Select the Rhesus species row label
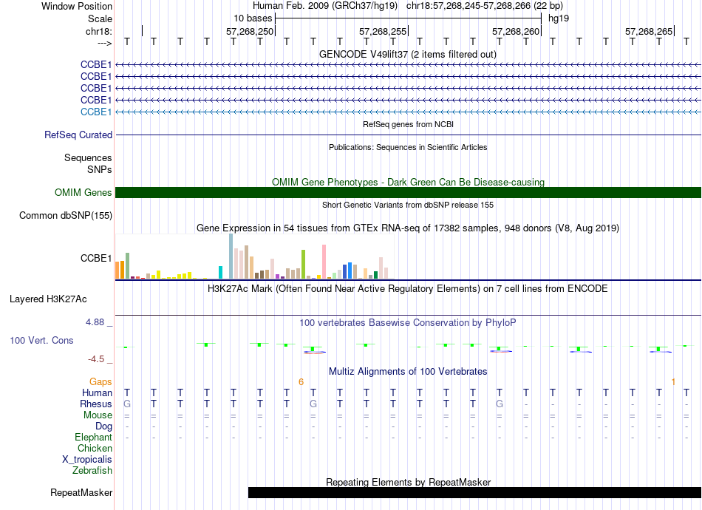This screenshot has height=510, width=702. click(x=96, y=404)
